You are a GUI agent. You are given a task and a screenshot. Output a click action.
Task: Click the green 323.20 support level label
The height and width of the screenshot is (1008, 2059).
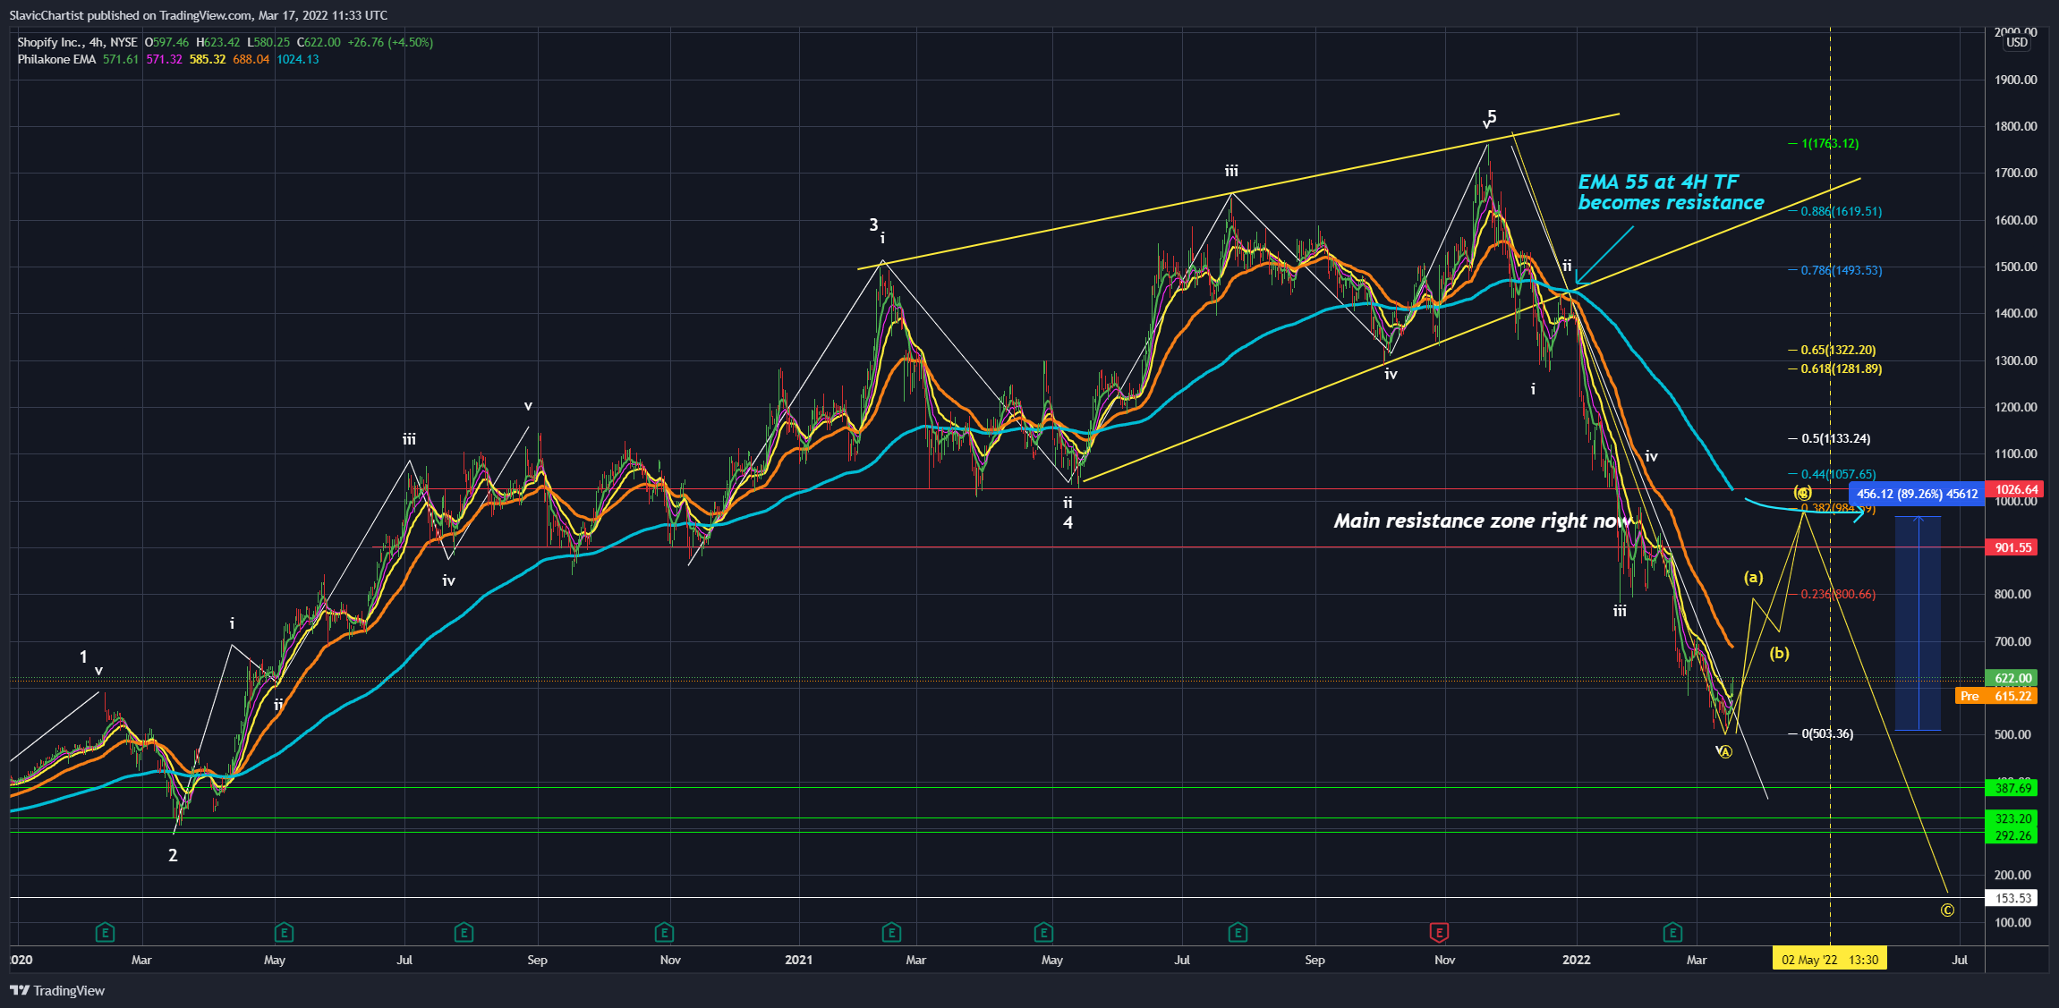[x=2012, y=818]
